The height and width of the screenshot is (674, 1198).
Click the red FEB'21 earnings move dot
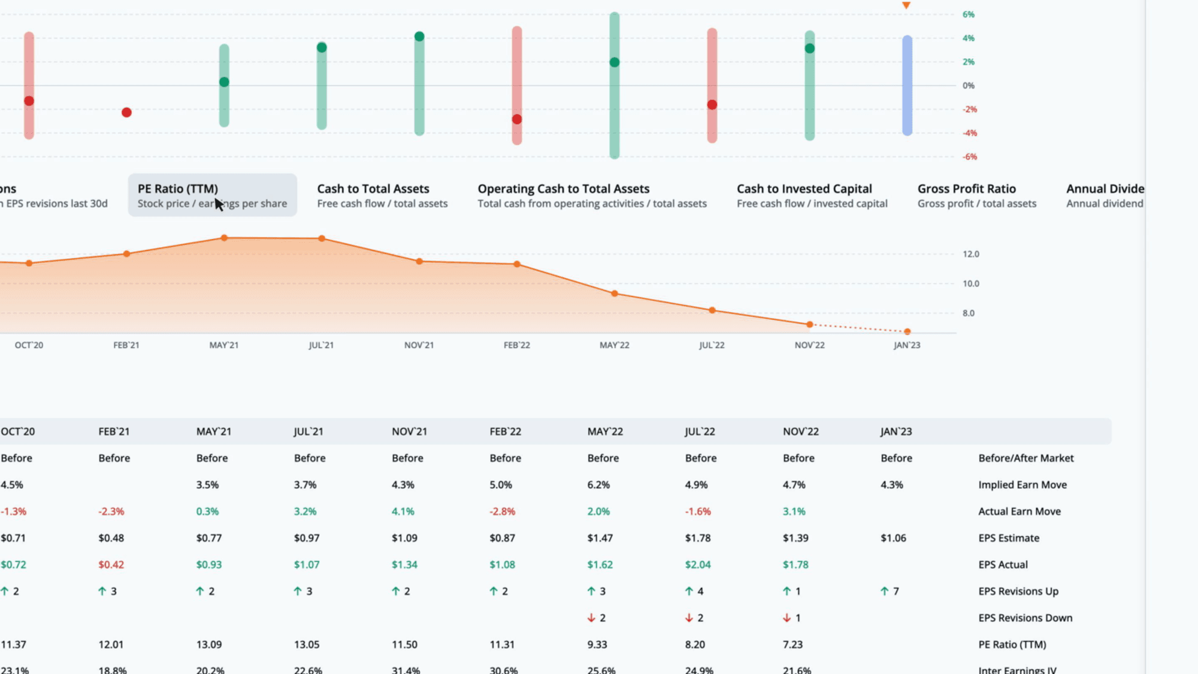tap(126, 112)
